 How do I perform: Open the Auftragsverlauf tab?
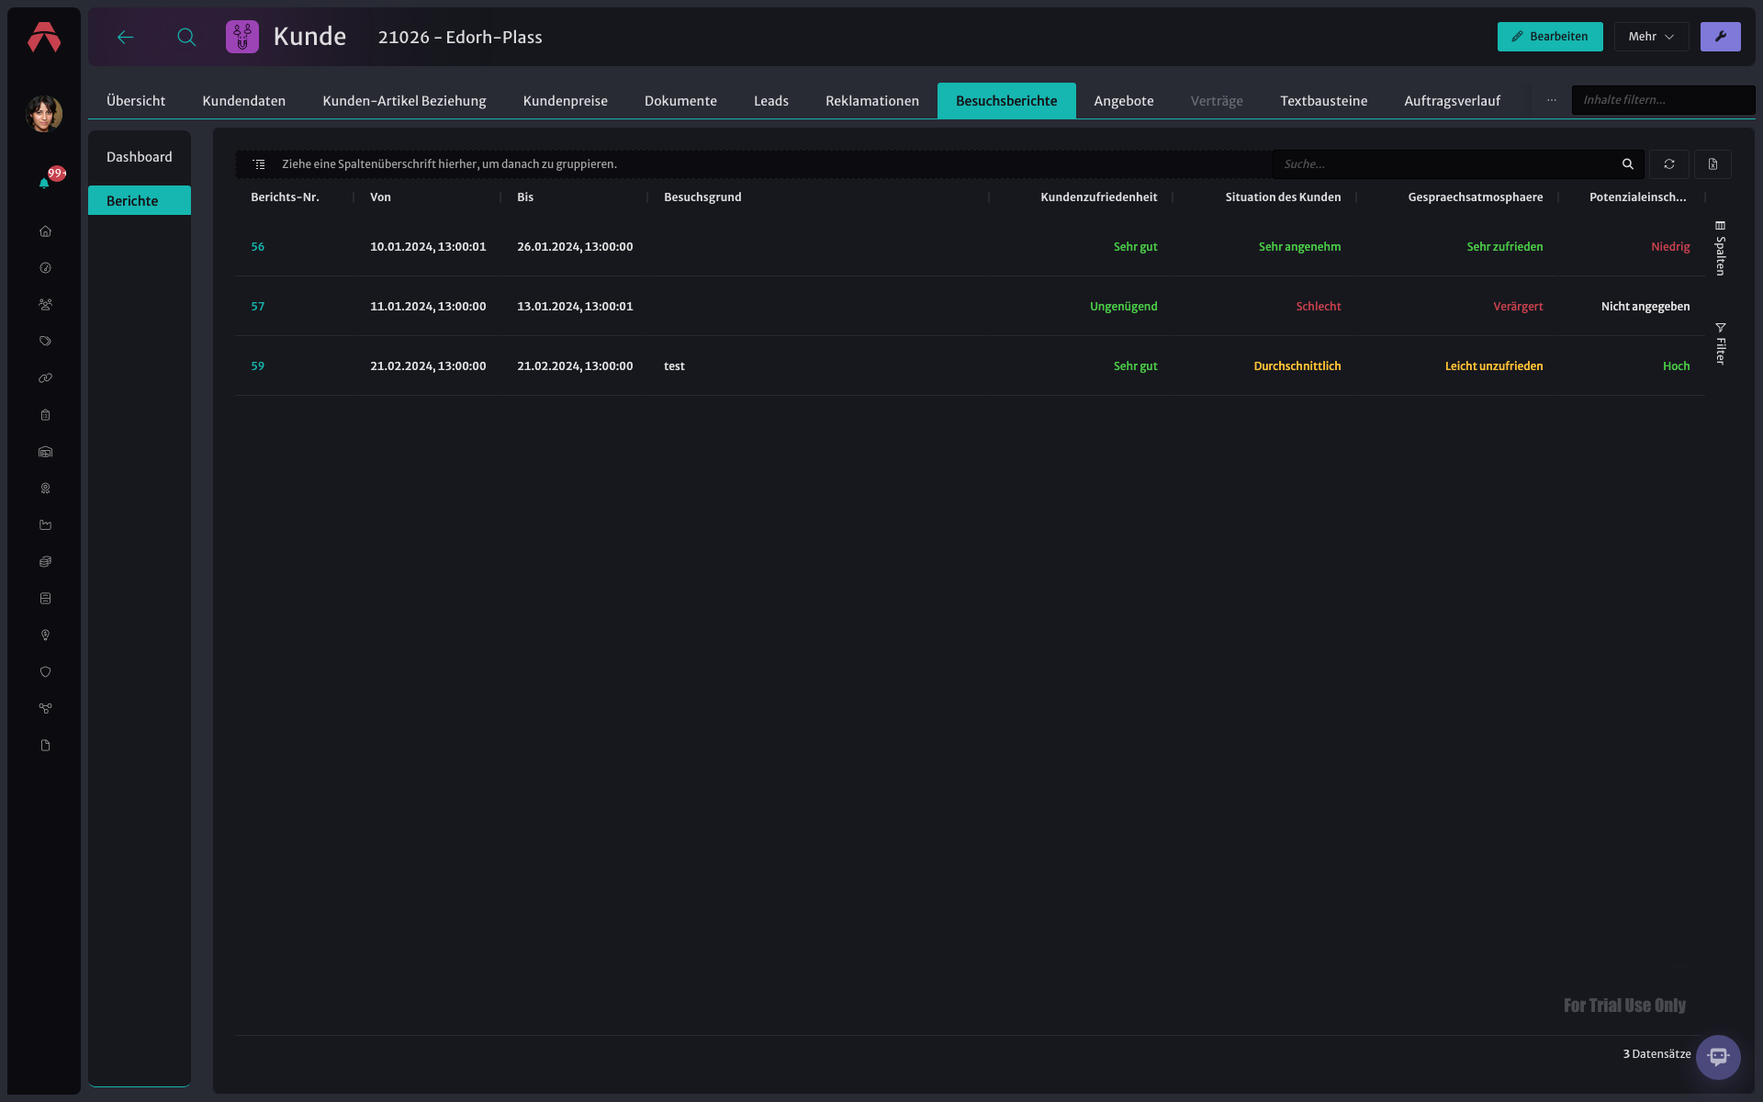click(1453, 101)
